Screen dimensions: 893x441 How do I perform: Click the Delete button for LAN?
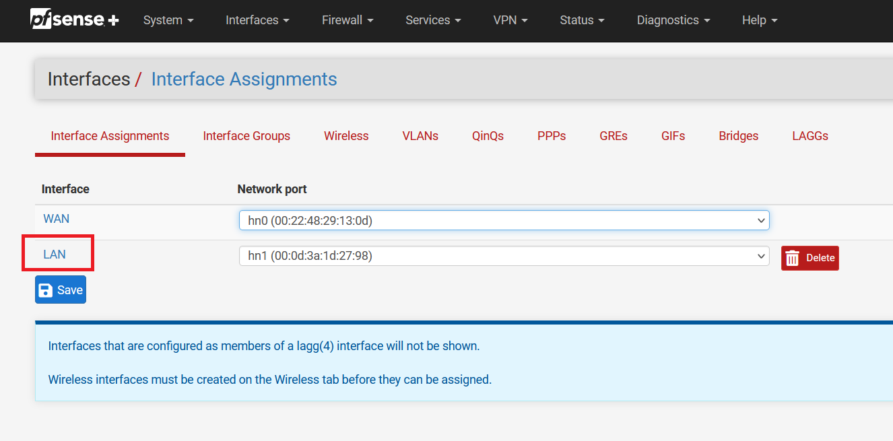coord(809,258)
